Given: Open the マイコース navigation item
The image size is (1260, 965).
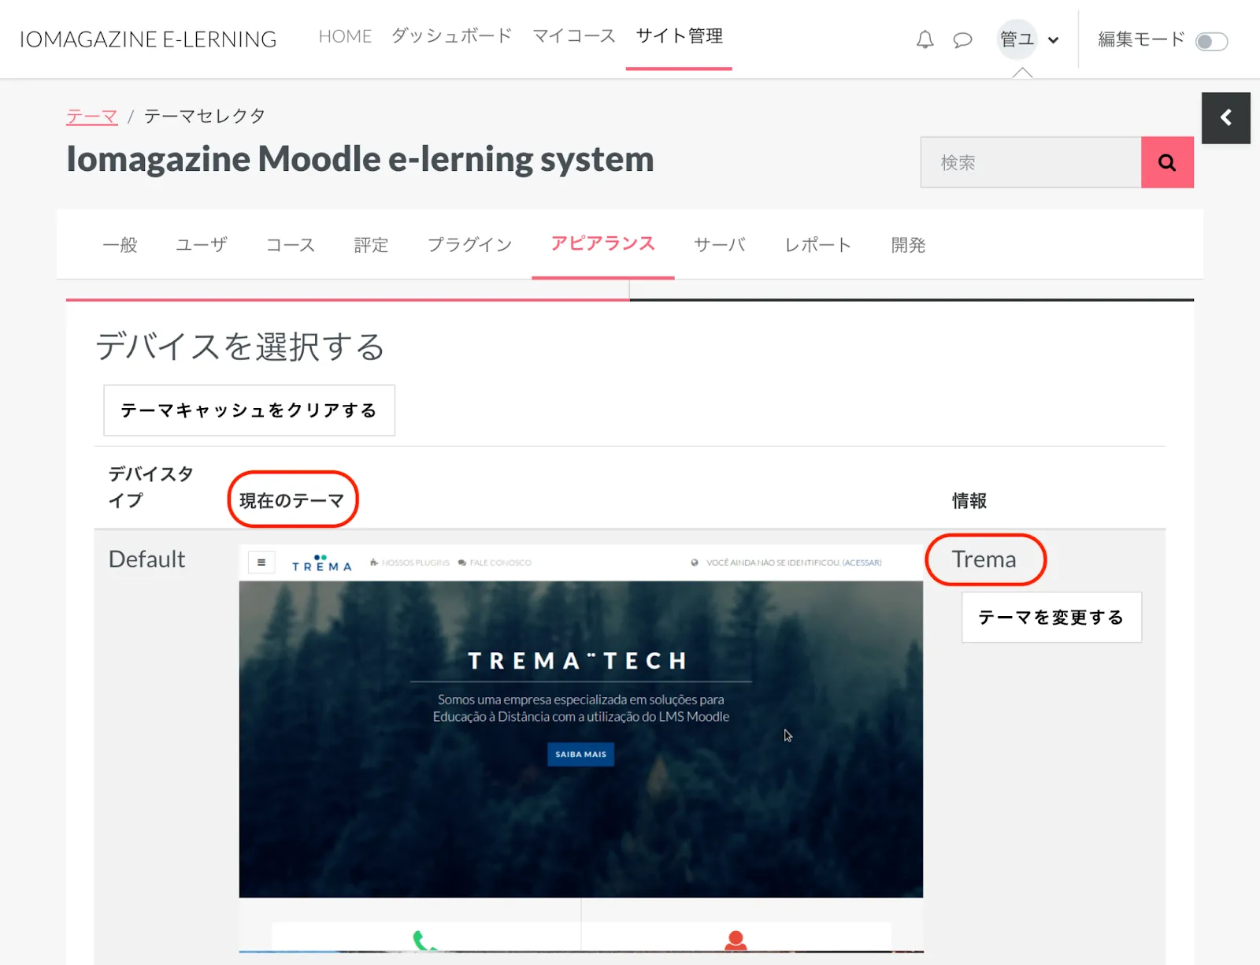Looking at the screenshot, I should click(x=573, y=36).
